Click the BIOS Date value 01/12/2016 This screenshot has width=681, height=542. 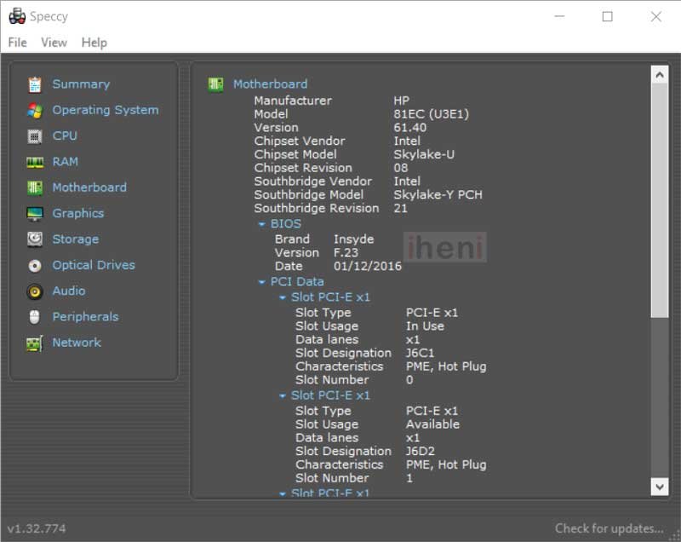coord(368,267)
